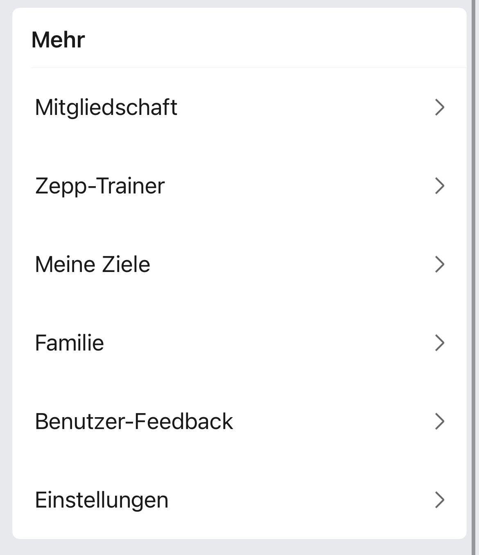Select Meine Ziele from the list

(x=92, y=264)
